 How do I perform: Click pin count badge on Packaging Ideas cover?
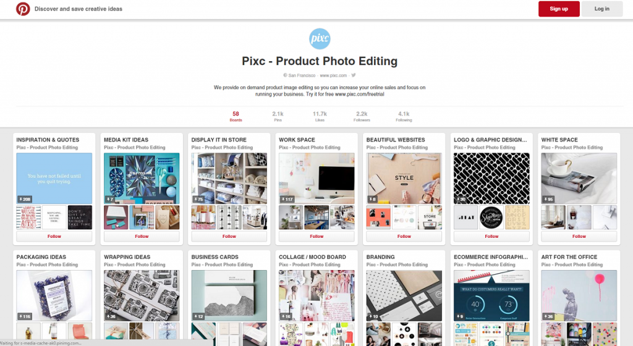point(25,316)
